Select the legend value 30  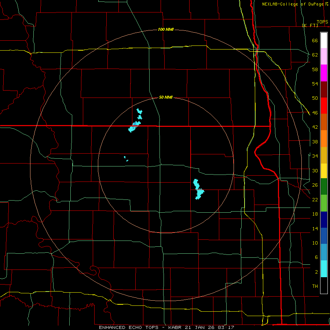[315, 170]
